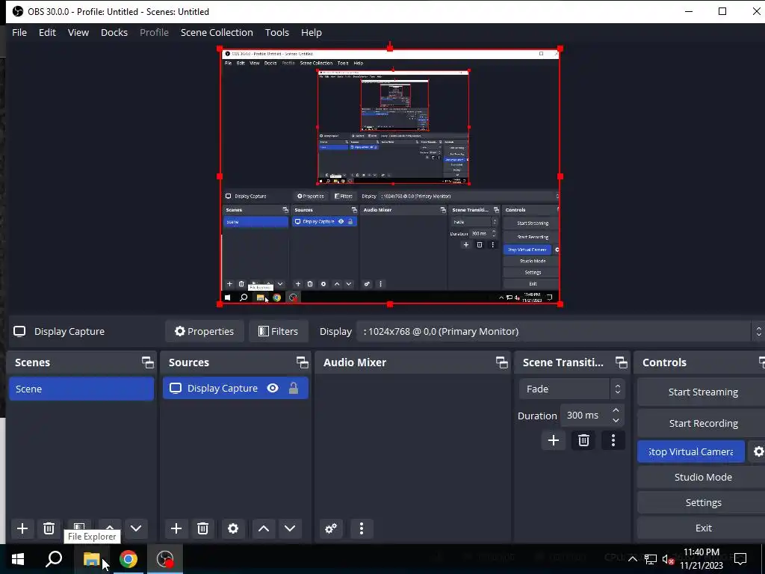Launch Google Chrome from taskbar
This screenshot has height=574, width=765.
128,559
